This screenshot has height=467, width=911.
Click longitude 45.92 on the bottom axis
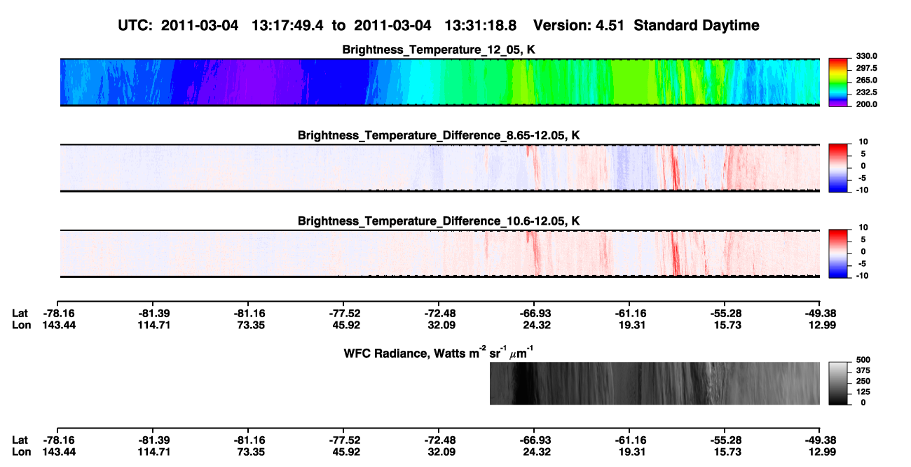click(343, 452)
